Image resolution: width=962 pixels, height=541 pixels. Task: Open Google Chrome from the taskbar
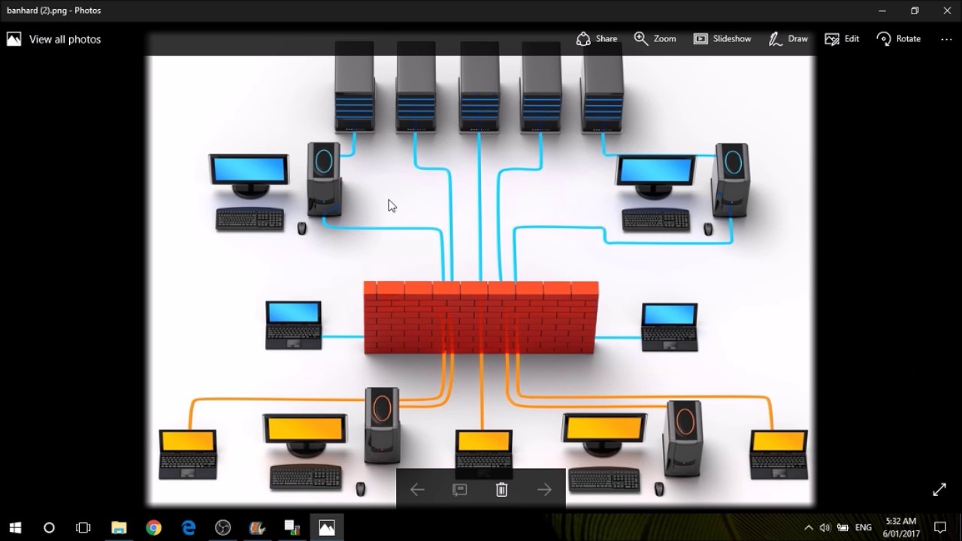pos(153,527)
